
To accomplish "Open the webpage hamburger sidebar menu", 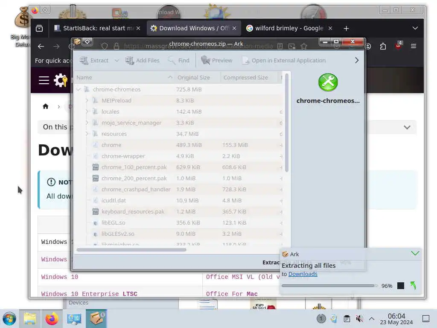I will coord(44,80).
